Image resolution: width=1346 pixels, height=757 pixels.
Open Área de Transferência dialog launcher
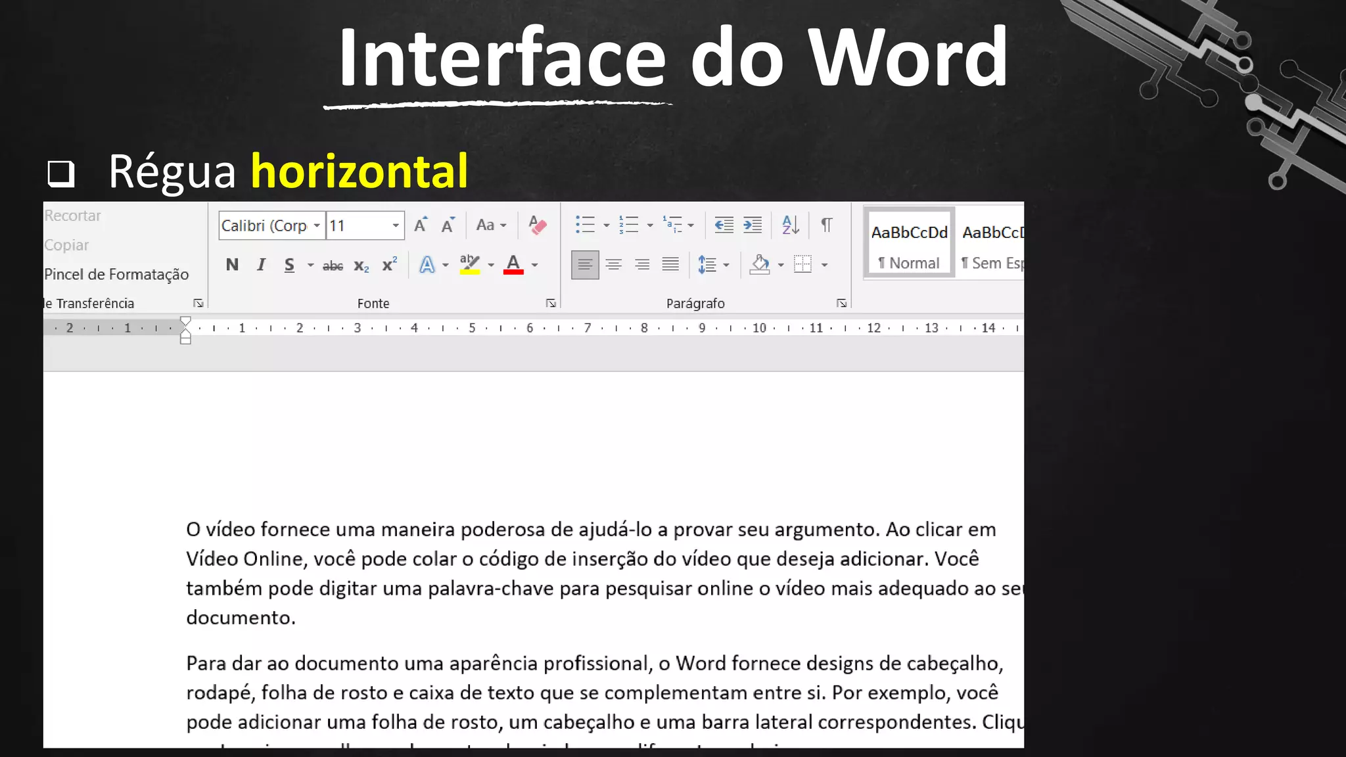[x=198, y=304]
